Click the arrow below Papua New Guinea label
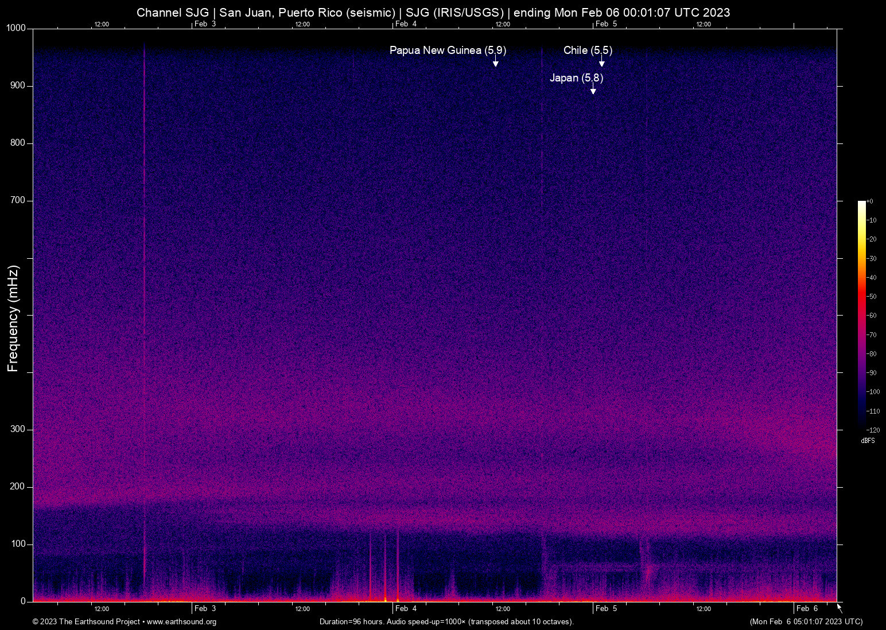Image resolution: width=886 pixels, height=630 pixels. click(x=495, y=61)
